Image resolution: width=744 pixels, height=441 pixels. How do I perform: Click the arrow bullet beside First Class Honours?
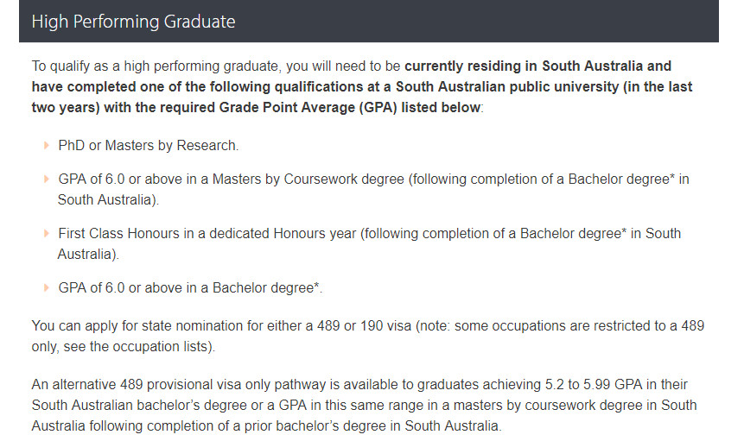[x=46, y=234]
